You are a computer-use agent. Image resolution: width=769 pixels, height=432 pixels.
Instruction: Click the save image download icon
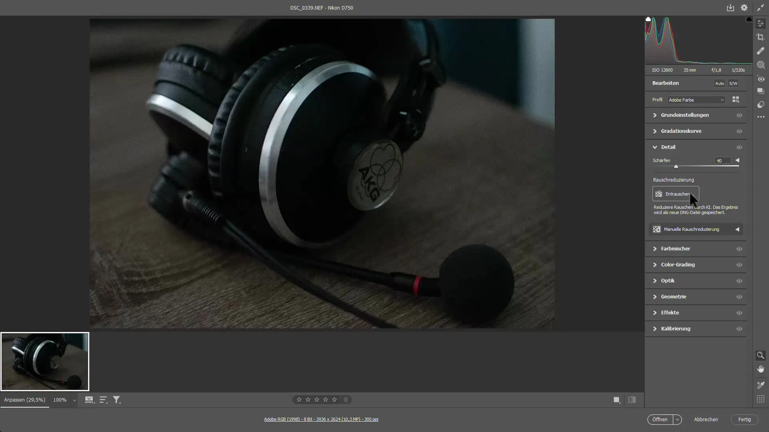731,8
